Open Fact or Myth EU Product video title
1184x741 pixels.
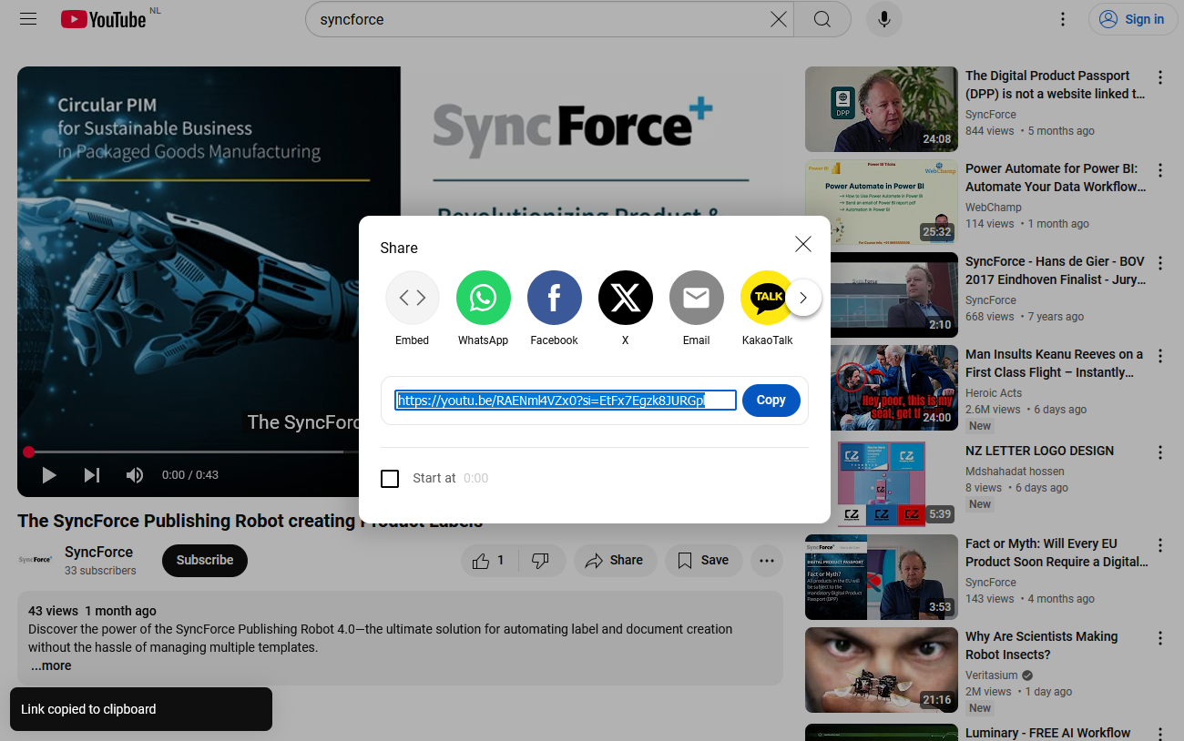1056,553
